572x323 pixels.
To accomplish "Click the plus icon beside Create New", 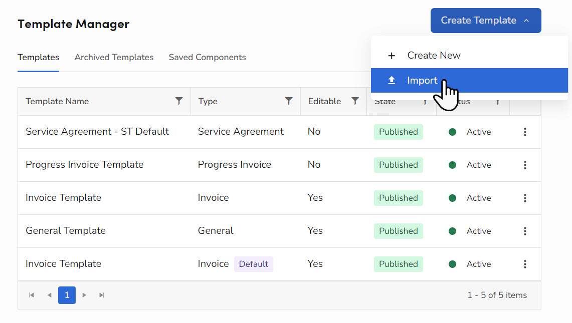I will pos(392,55).
